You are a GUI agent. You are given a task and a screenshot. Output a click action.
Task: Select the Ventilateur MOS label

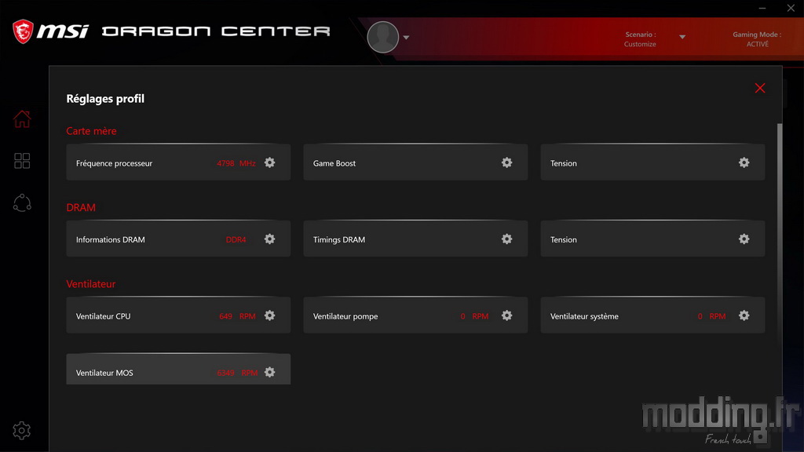click(x=104, y=373)
